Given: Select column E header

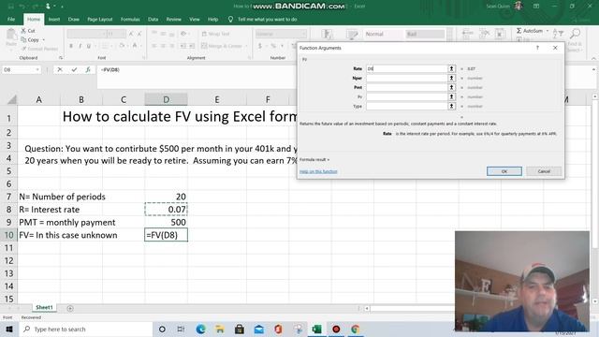Looking at the screenshot, I should [217, 99].
